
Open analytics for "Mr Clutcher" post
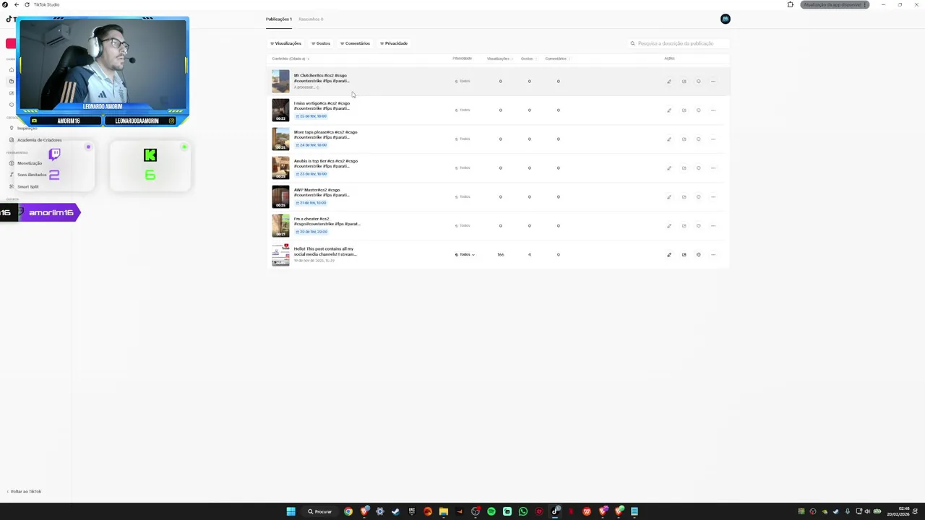(684, 82)
